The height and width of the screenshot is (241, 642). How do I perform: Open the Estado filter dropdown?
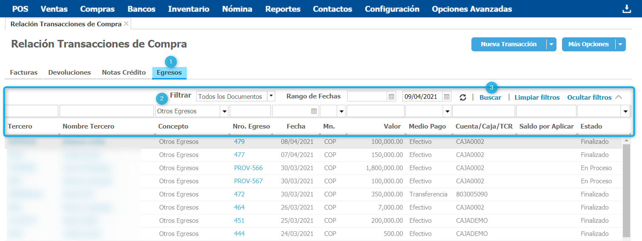(625, 111)
